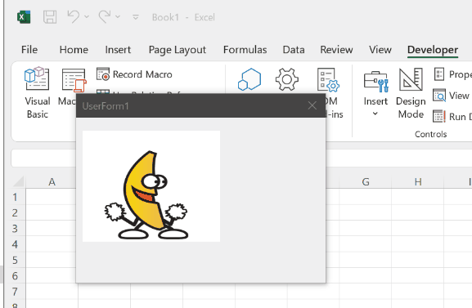Viewport: 472px width, 308px height.
Task: Open the Add-ins hexagon icon
Action: (x=249, y=79)
